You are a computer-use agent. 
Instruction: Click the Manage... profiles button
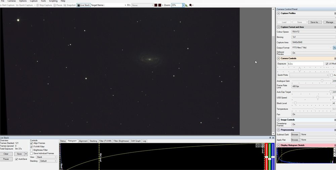[329, 22]
